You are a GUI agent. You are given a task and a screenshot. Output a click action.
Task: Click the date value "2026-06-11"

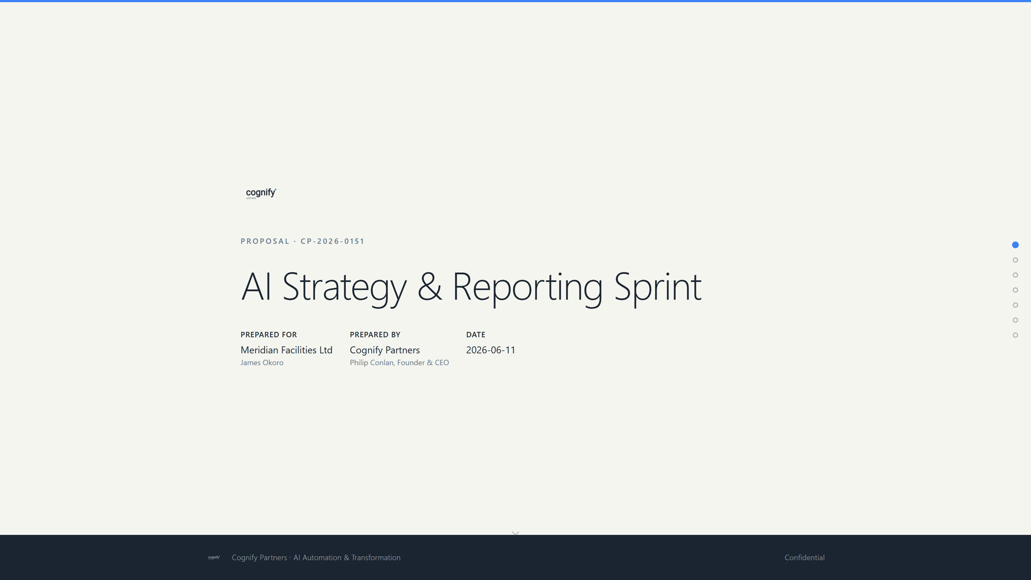[x=491, y=350]
